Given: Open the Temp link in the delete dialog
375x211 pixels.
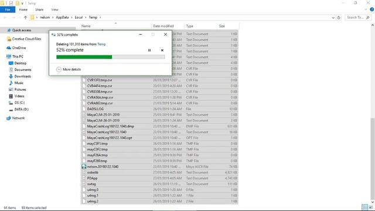Looking at the screenshot, I should (101, 45).
